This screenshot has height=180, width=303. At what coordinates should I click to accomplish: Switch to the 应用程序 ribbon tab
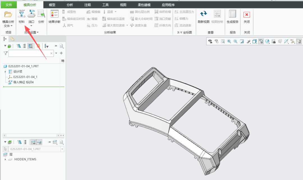pos(168,5)
